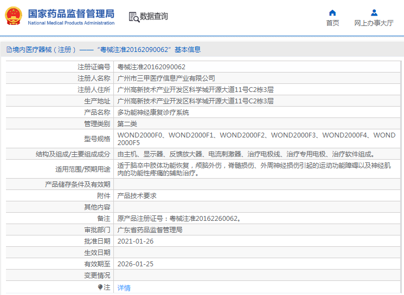The width and height of the screenshot is (404, 295).
Task: Click the 产品技术要求 attachment cell
Action: pos(137,196)
